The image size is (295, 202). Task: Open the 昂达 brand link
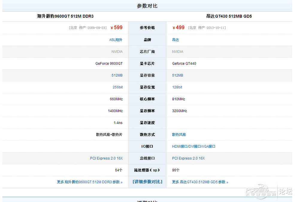pyautogui.click(x=176, y=40)
